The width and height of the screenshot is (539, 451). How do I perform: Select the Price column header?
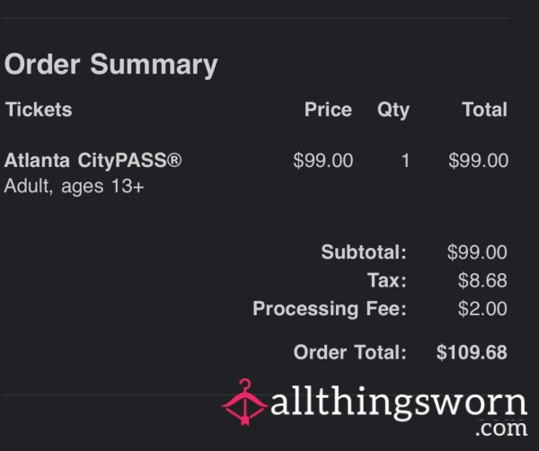click(328, 110)
